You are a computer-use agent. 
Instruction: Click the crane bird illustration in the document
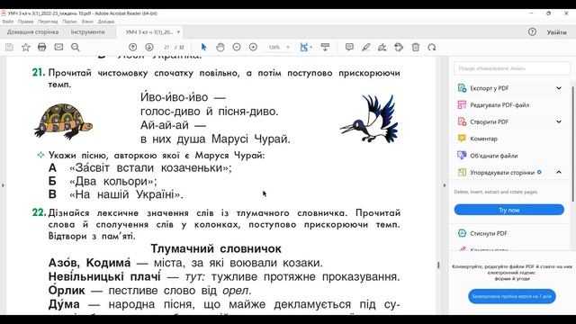(369, 119)
